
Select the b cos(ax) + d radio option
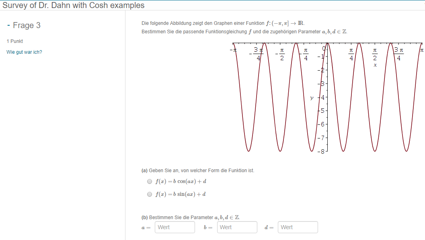[150, 181]
